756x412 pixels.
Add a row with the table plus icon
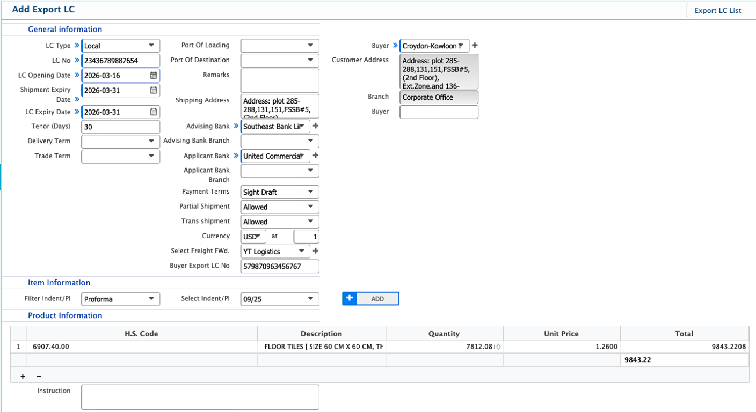23,376
